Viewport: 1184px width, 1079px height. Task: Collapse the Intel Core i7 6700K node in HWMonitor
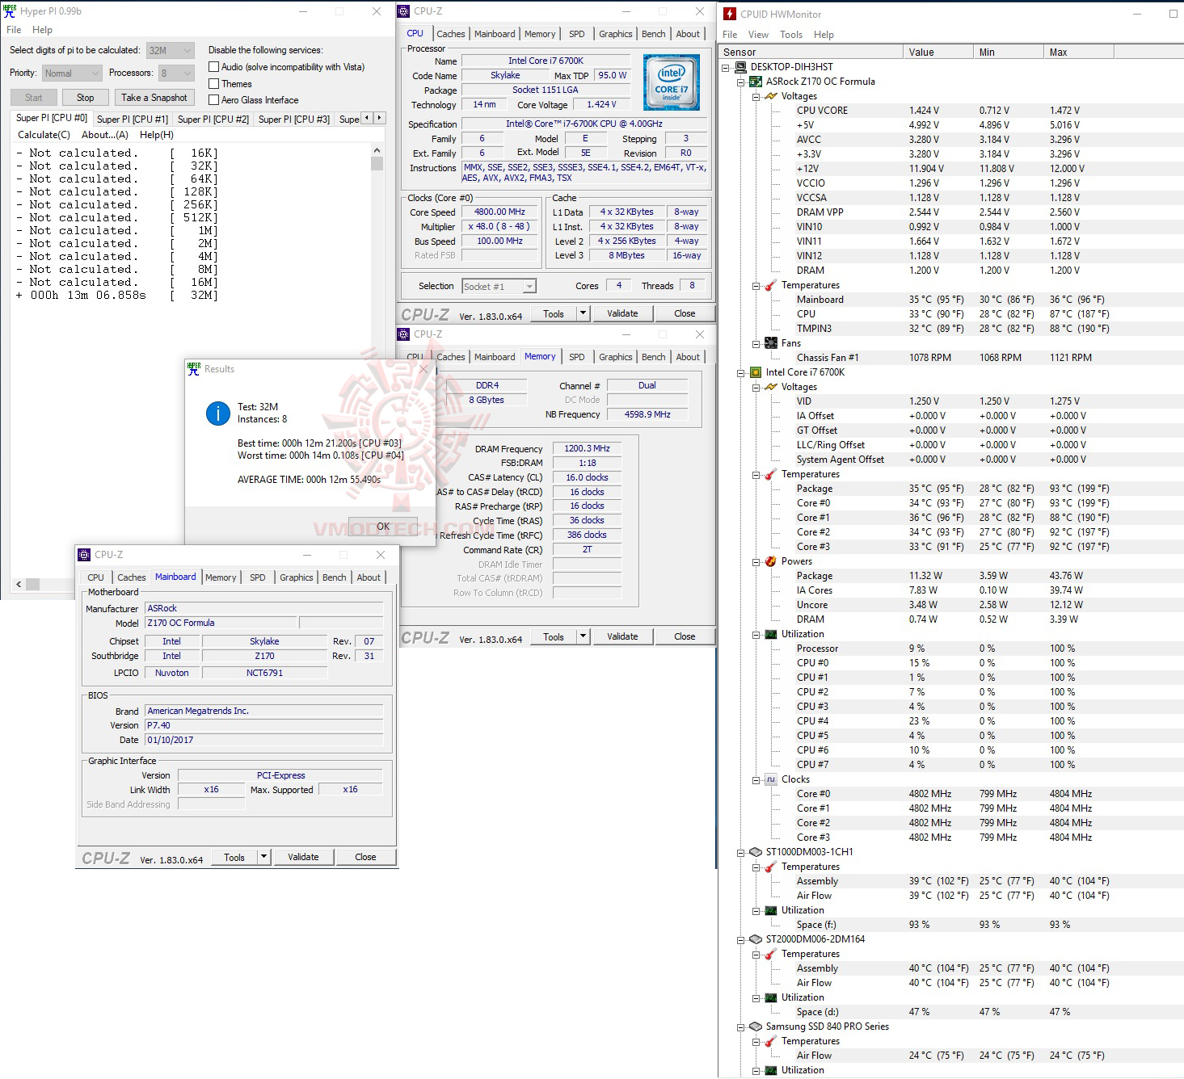coord(741,372)
